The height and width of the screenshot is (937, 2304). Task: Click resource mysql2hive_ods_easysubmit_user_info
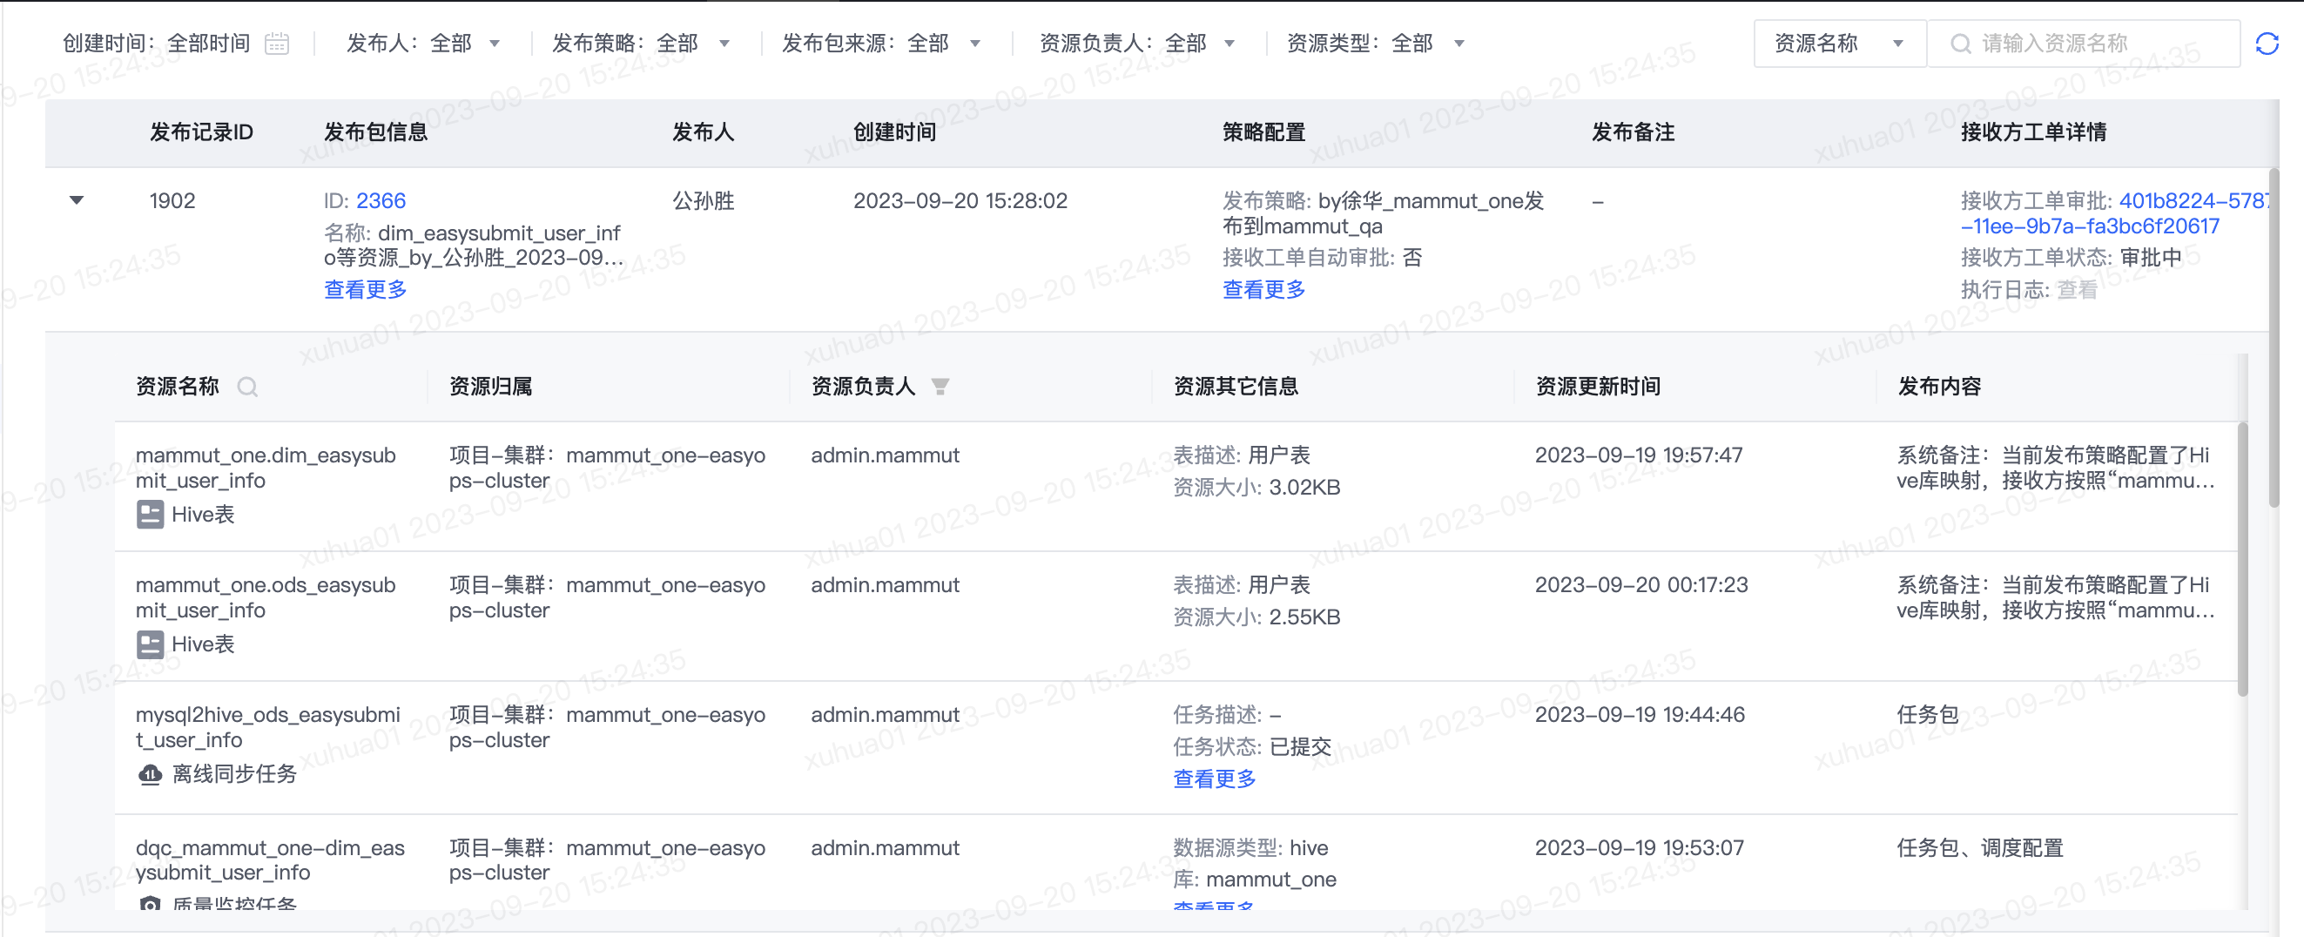point(267,728)
